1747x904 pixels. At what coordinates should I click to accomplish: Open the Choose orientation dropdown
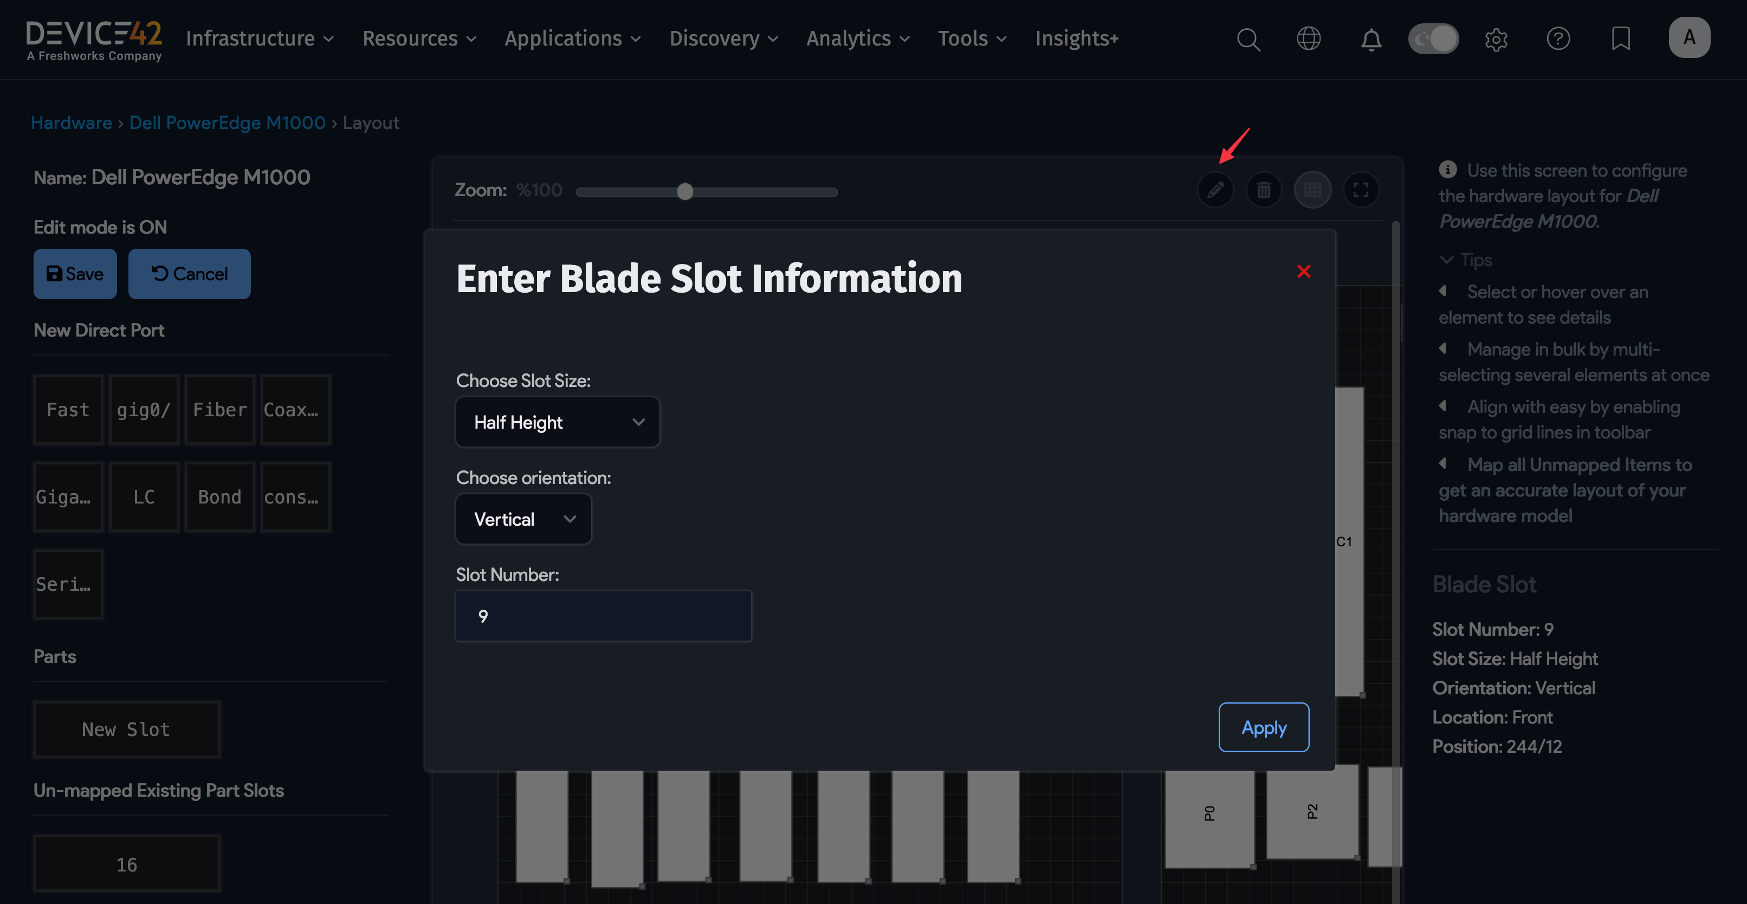point(523,519)
